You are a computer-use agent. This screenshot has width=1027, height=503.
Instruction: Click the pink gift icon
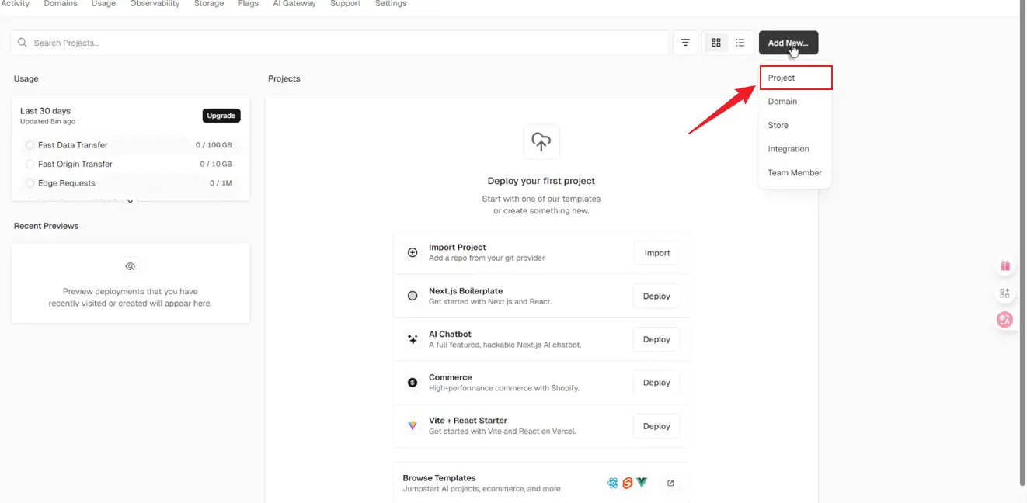(1005, 265)
